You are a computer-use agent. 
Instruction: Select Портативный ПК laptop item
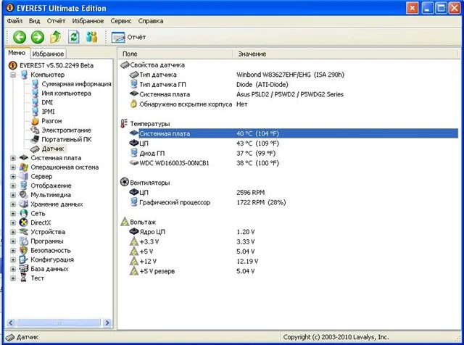tap(66, 139)
